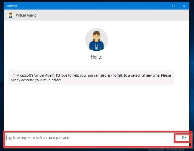Close the Get Help window
This screenshot has height=151, width=194.
(x=184, y=6)
